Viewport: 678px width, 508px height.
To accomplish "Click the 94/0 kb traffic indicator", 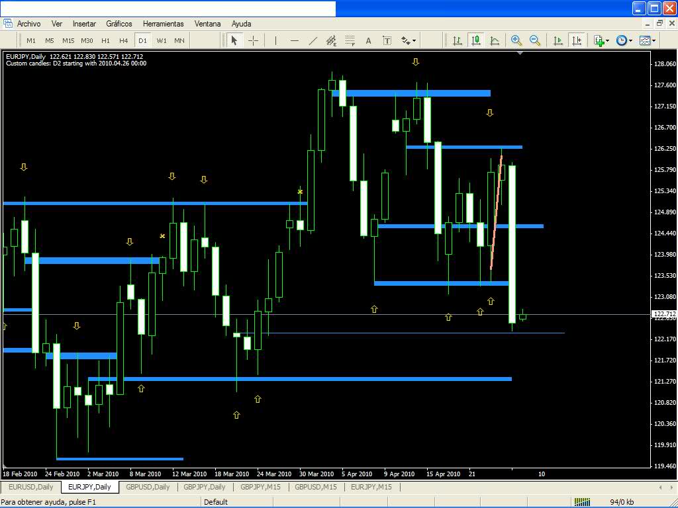I will pos(622,502).
